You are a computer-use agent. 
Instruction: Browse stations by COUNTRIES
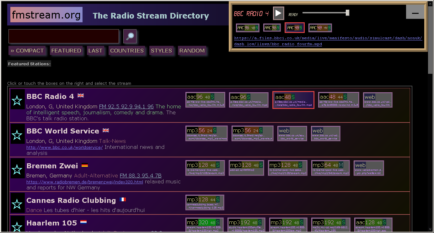pyautogui.click(x=127, y=51)
